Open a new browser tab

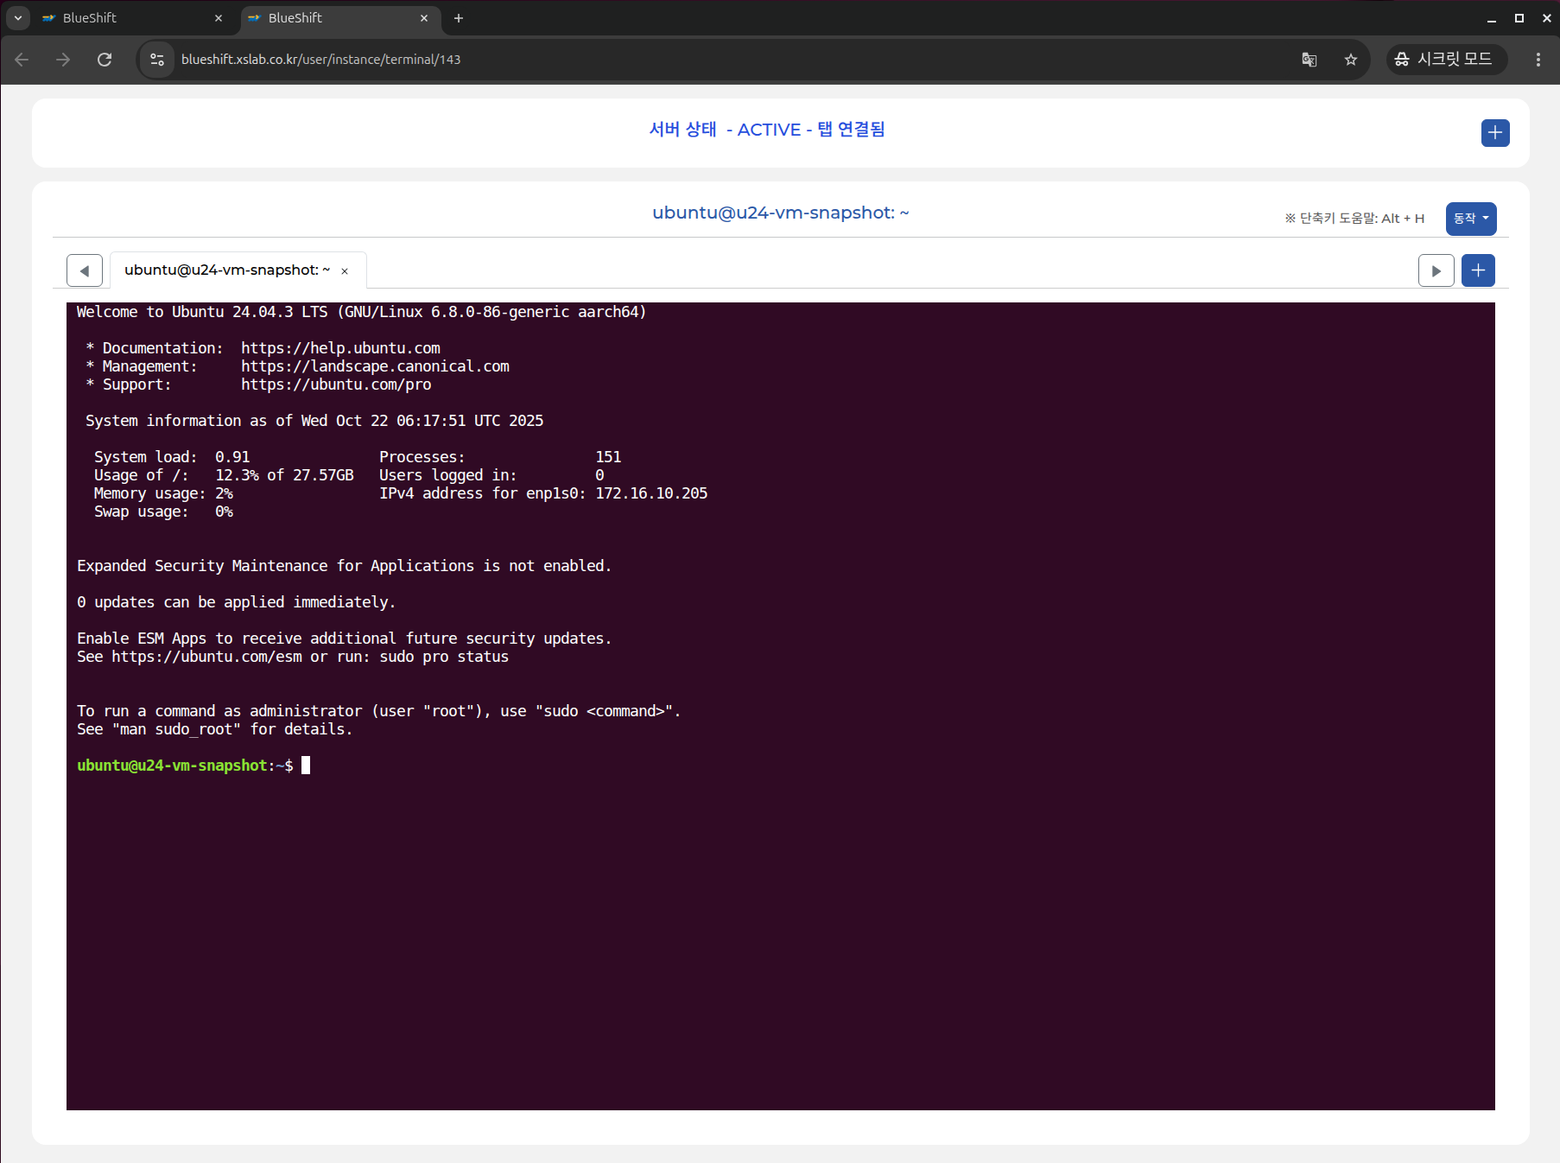[459, 18]
